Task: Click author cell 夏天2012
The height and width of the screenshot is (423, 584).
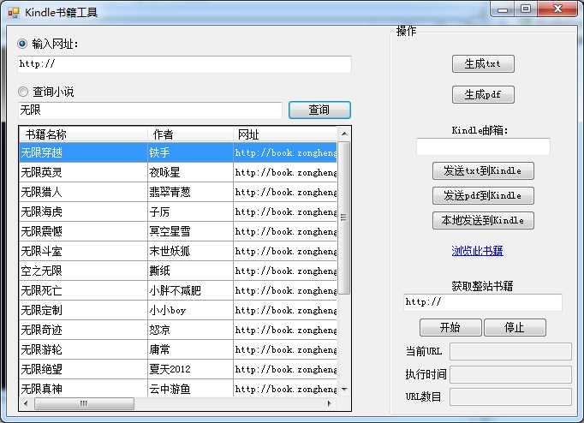Action: pos(191,370)
